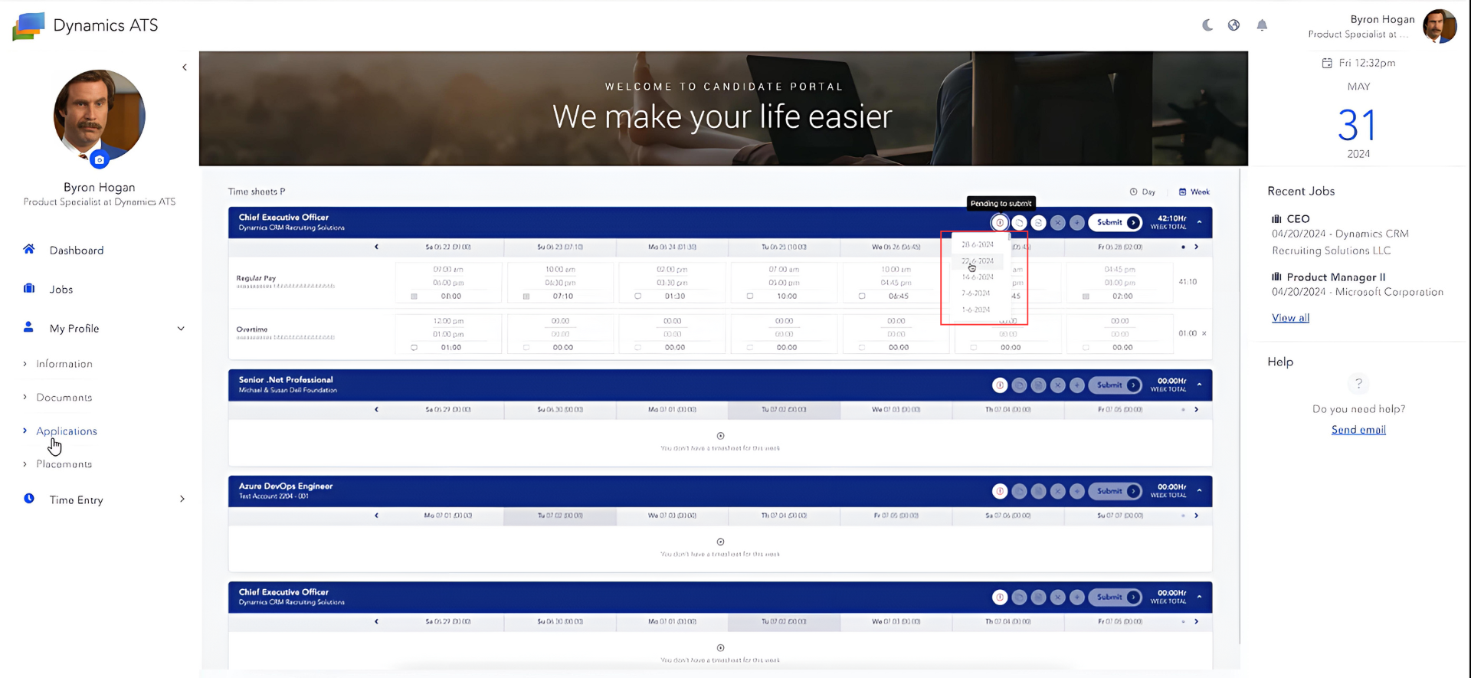Click the Pending to submit status icon
This screenshot has height=678, width=1471.
tap(1000, 223)
